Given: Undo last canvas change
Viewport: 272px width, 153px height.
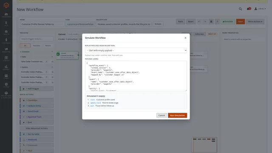Looking at the screenshot, I should point(199,22).
